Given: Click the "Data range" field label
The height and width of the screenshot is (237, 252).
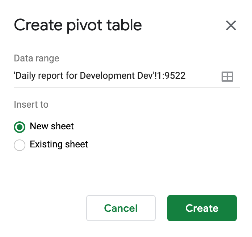Looking at the screenshot, I should (37, 59).
